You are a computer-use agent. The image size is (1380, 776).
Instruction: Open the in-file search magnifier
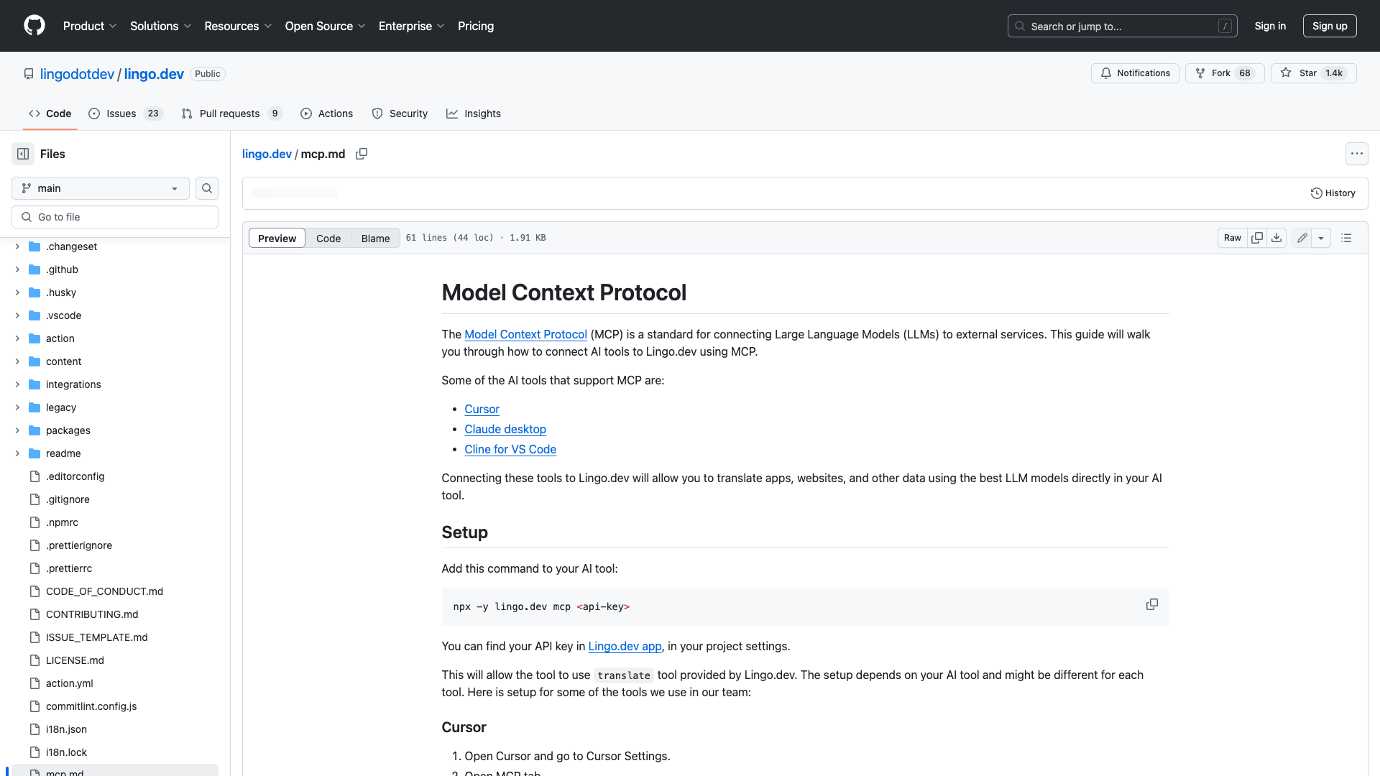coord(207,188)
